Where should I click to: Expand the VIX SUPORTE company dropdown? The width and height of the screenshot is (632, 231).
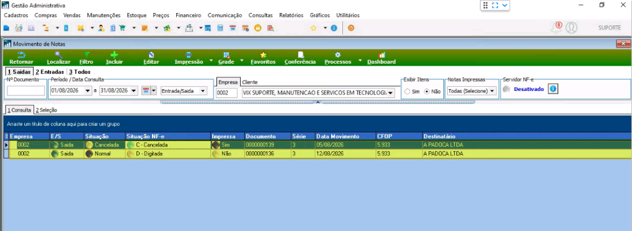[390, 93]
